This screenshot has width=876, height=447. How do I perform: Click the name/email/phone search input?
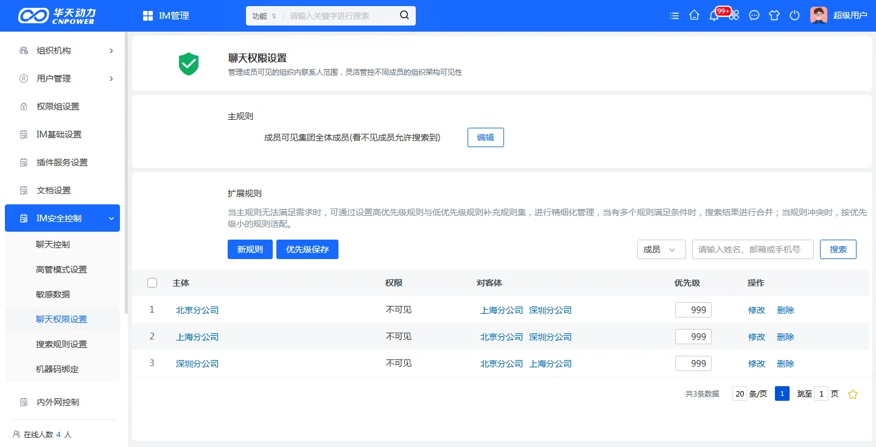[x=753, y=249]
